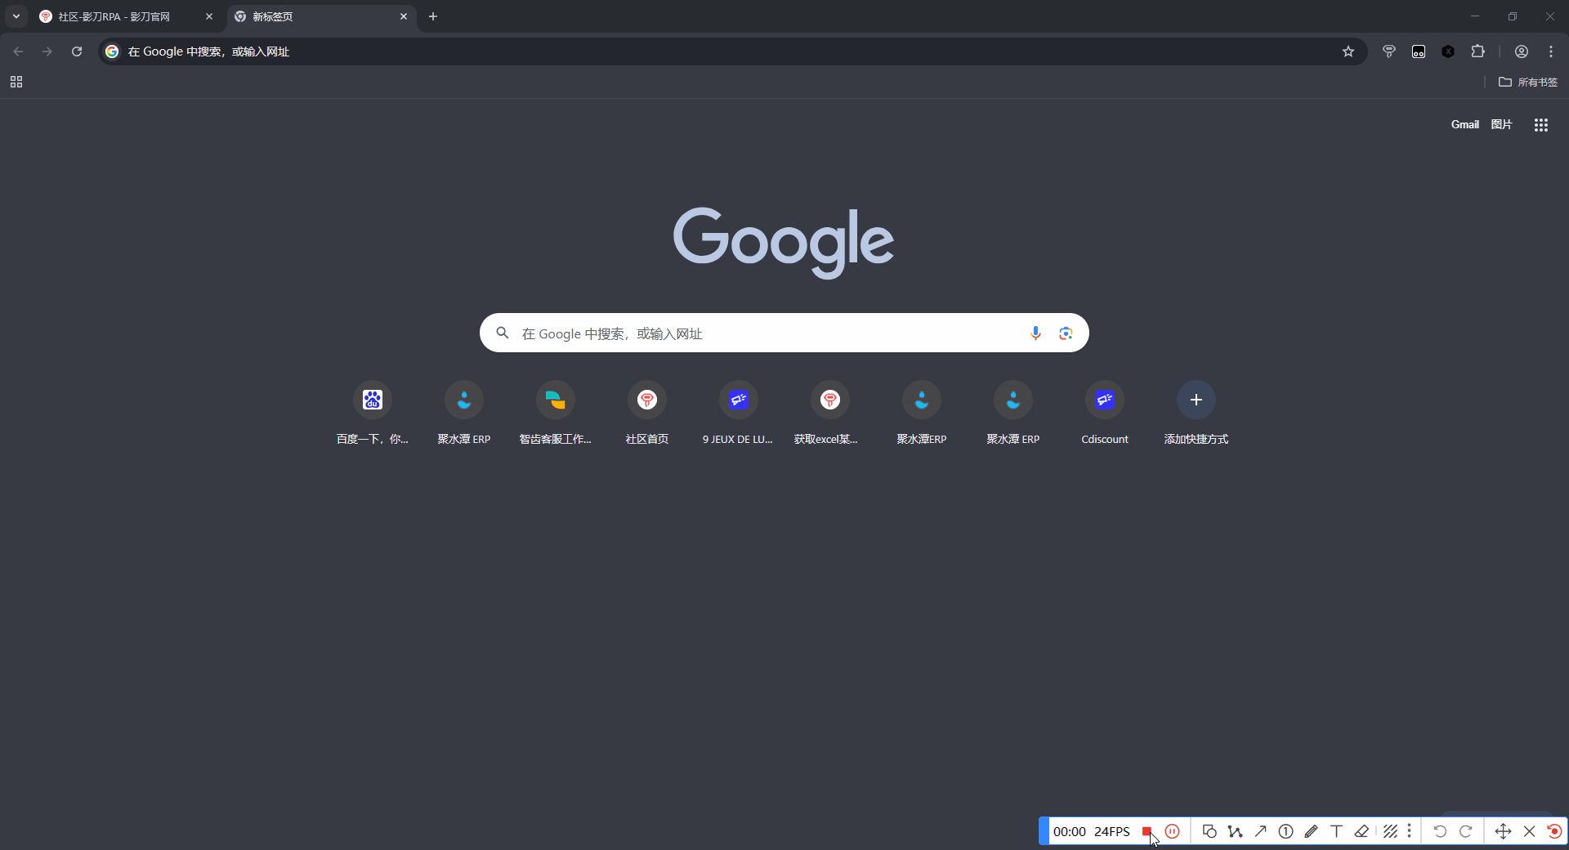Open a new tab with the plus button
This screenshot has height=850, width=1569.
tap(433, 16)
